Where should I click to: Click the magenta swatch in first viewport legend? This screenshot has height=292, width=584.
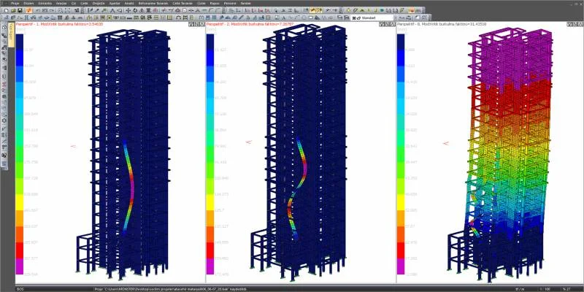(x=20, y=266)
